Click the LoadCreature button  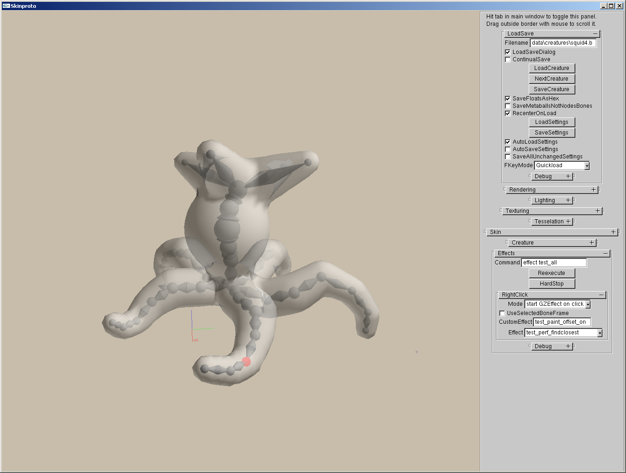click(551, 68)
